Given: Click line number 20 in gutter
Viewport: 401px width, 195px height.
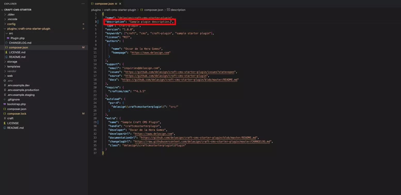Looking at the screenshot, I should pyautogui.click(x=95, y=87).
